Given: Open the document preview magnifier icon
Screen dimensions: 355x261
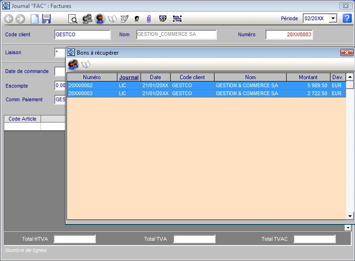Looking at the screenshot, I should click(x=73, y=19).
